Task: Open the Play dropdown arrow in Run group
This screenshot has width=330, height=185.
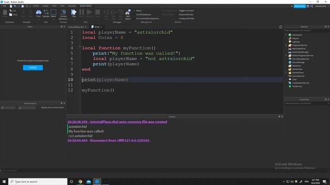Action: pos(74,20)
